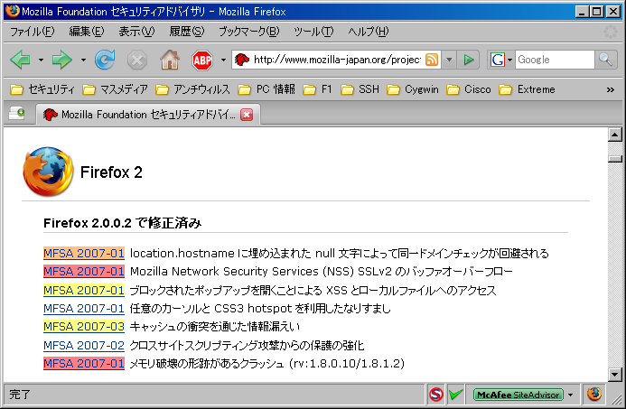Open MFSA link for location.hostname null 文字
This screenshot has width=626, height=409.
point(84,253)
